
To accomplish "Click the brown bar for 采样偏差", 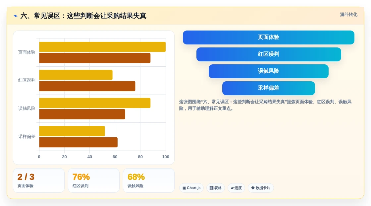I will 78,142.
